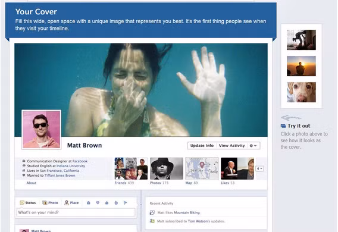Click the work icon beside Communication Designer

point(24,161)
